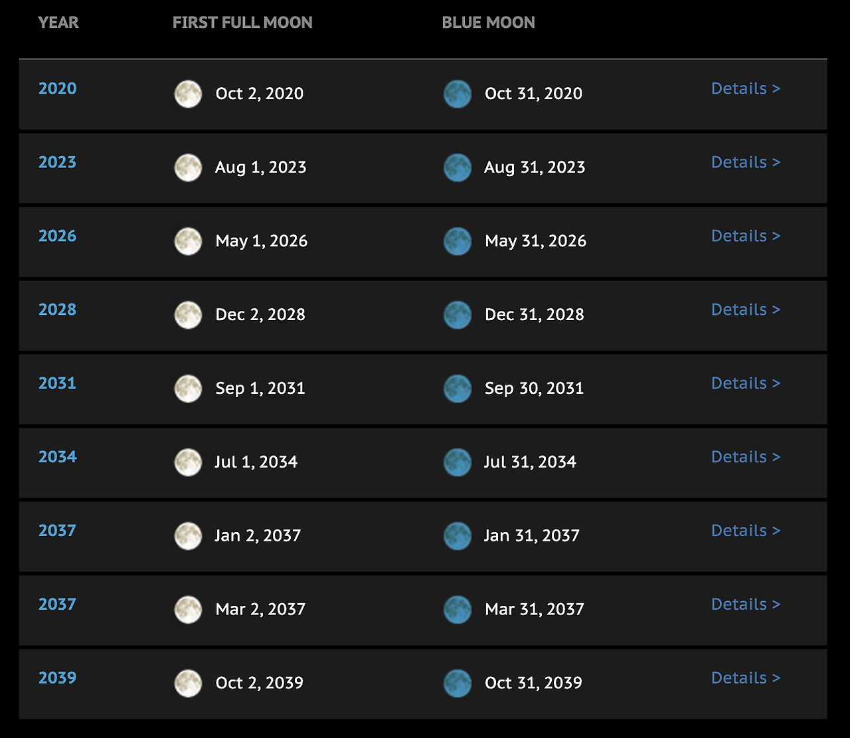This screenshot has width=850, height=738.
Task: Click the full moon icon for Oct 2, 2020
Action: click(x=188, y=94)
